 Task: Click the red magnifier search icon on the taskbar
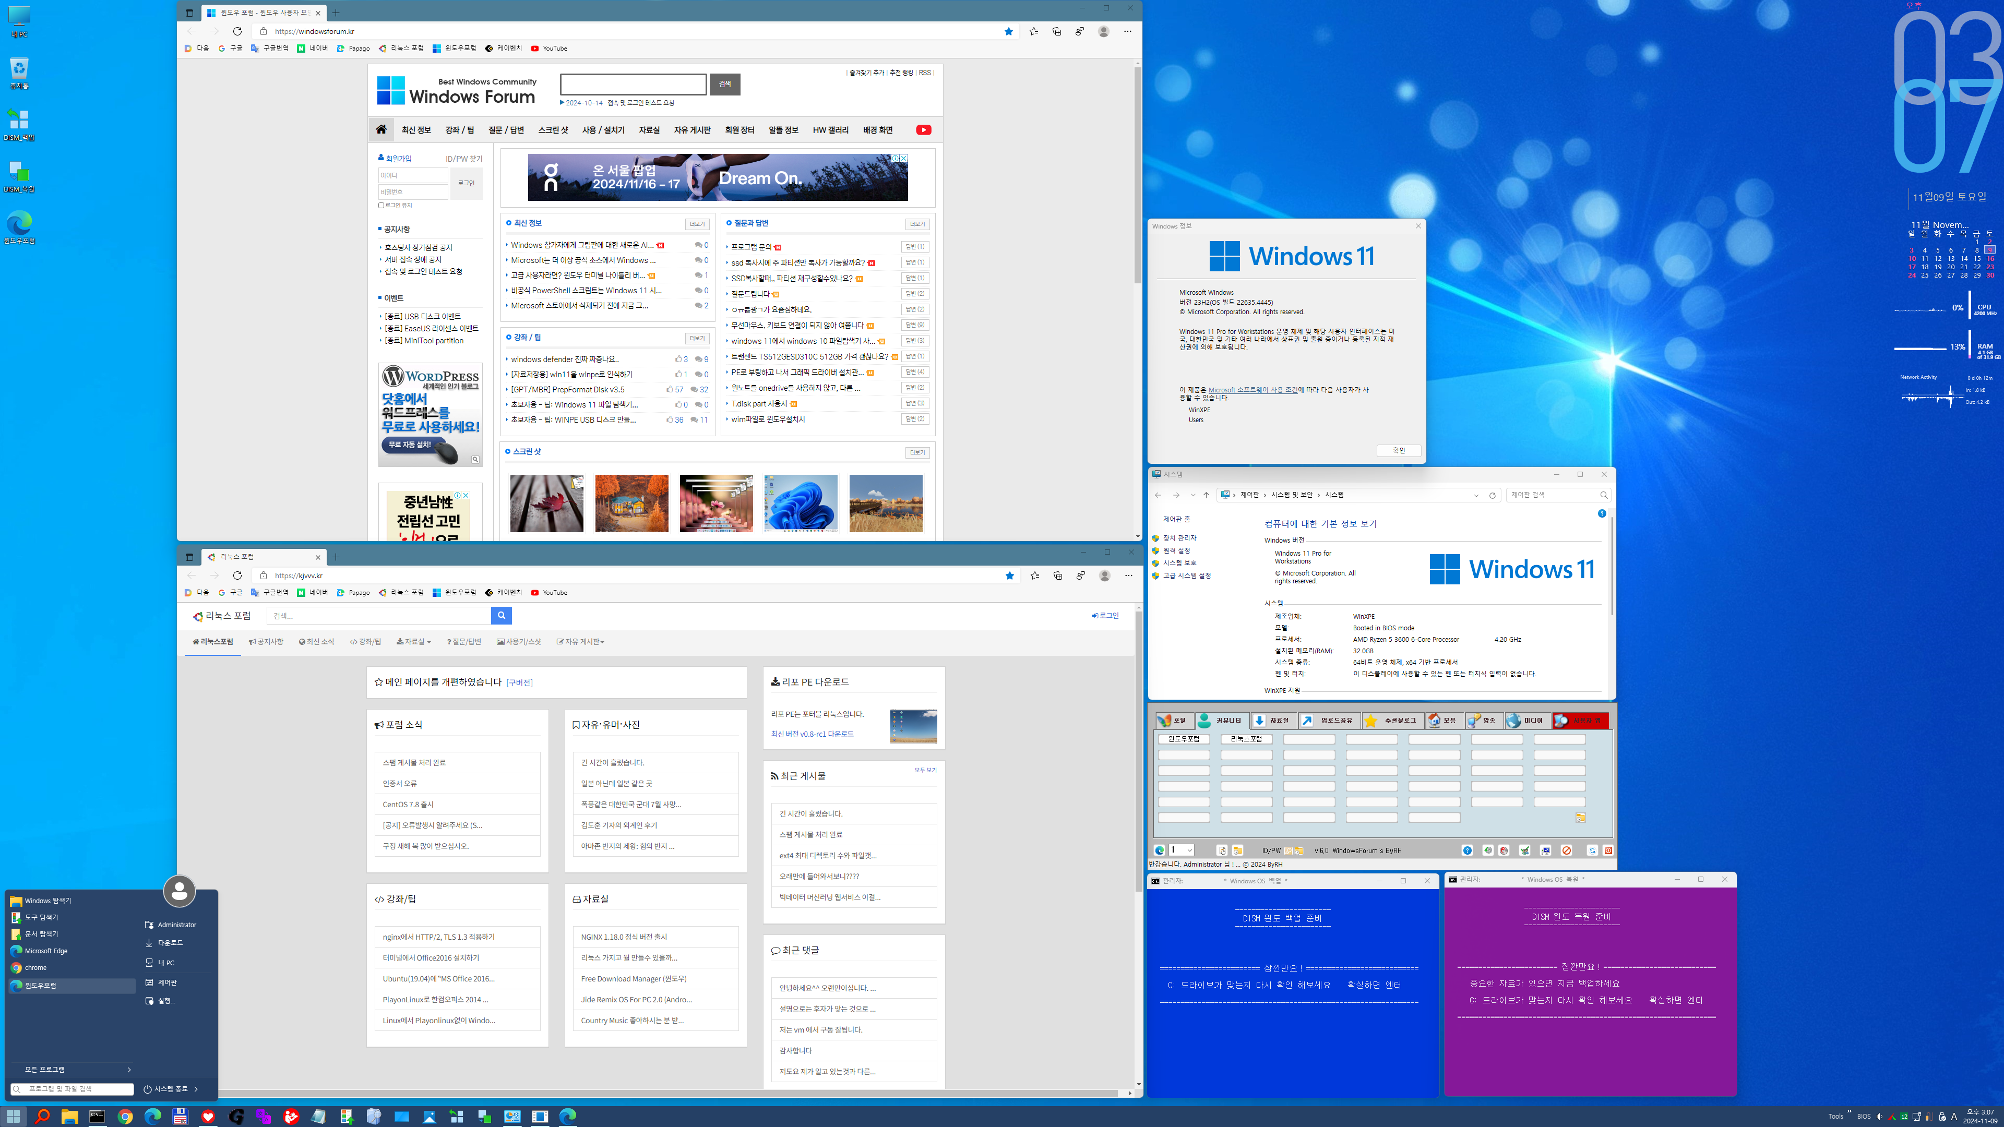[x=42, y=1116]
